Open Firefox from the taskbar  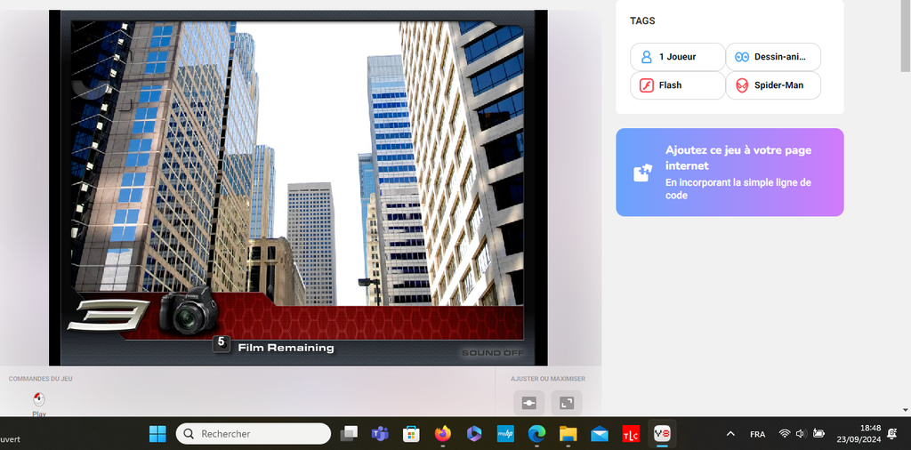[442, 434]
